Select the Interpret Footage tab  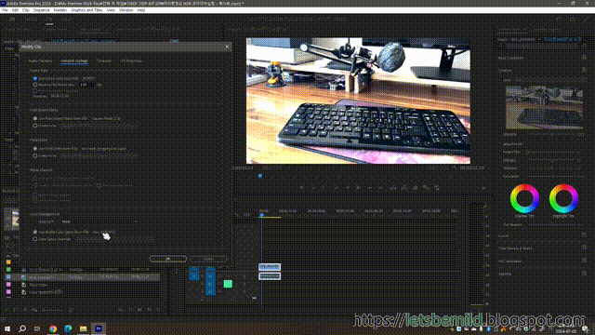tap(74, 60)
